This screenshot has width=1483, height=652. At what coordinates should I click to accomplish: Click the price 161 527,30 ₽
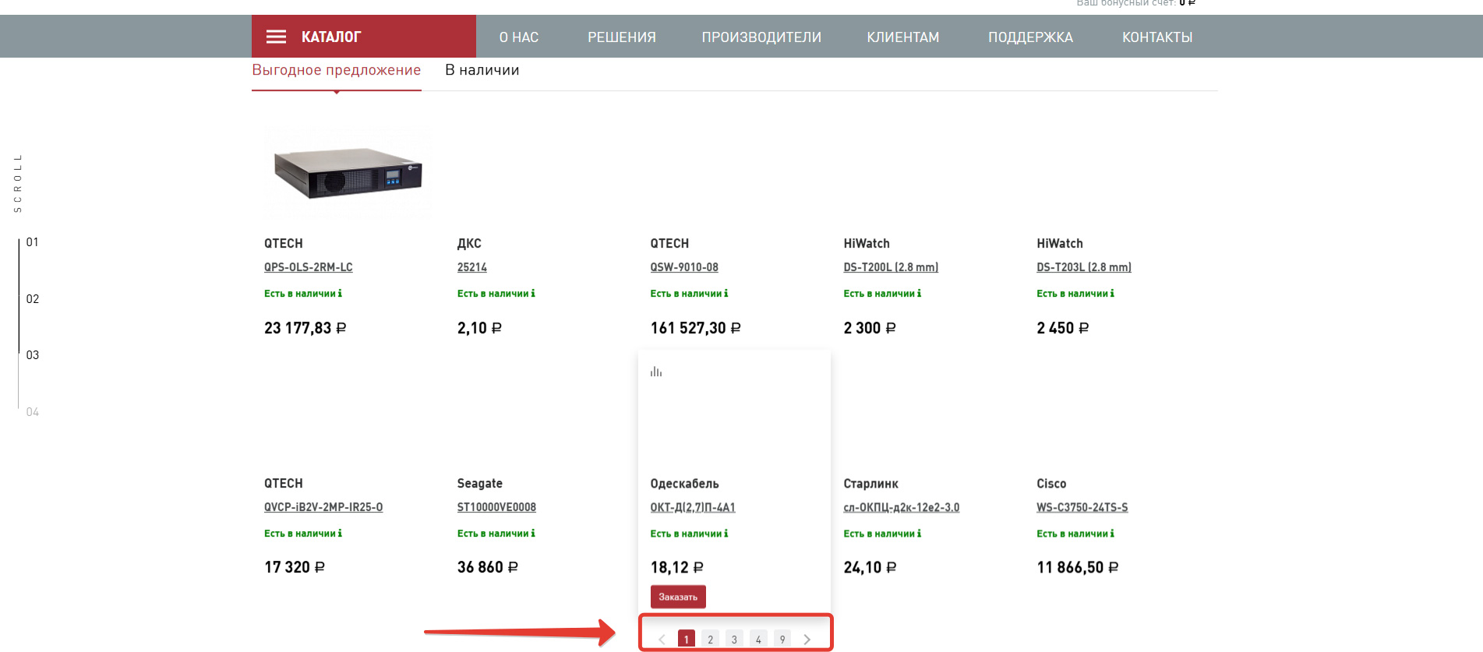coord(696,328)
